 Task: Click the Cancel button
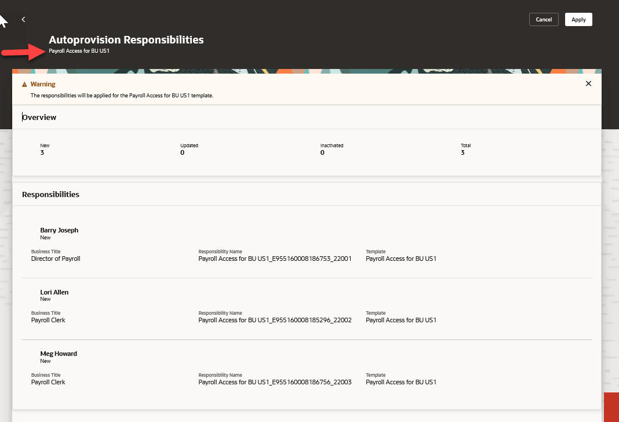pos(544,19)
